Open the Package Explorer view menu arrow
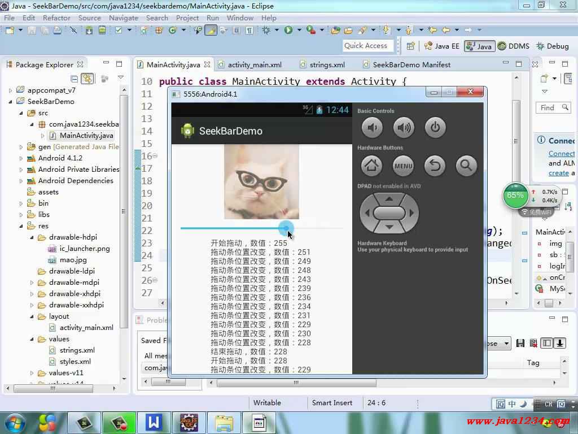The image size is (578, 434). click(x=120, y=78)
